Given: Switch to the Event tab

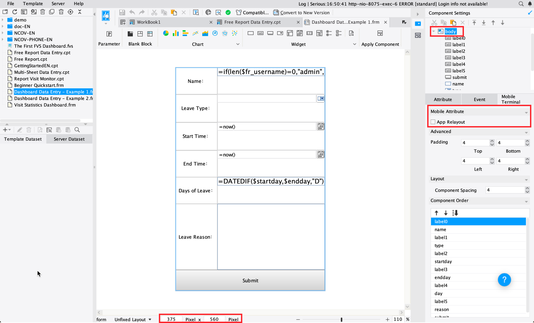Looking at the screenshot, I should 479,99.
